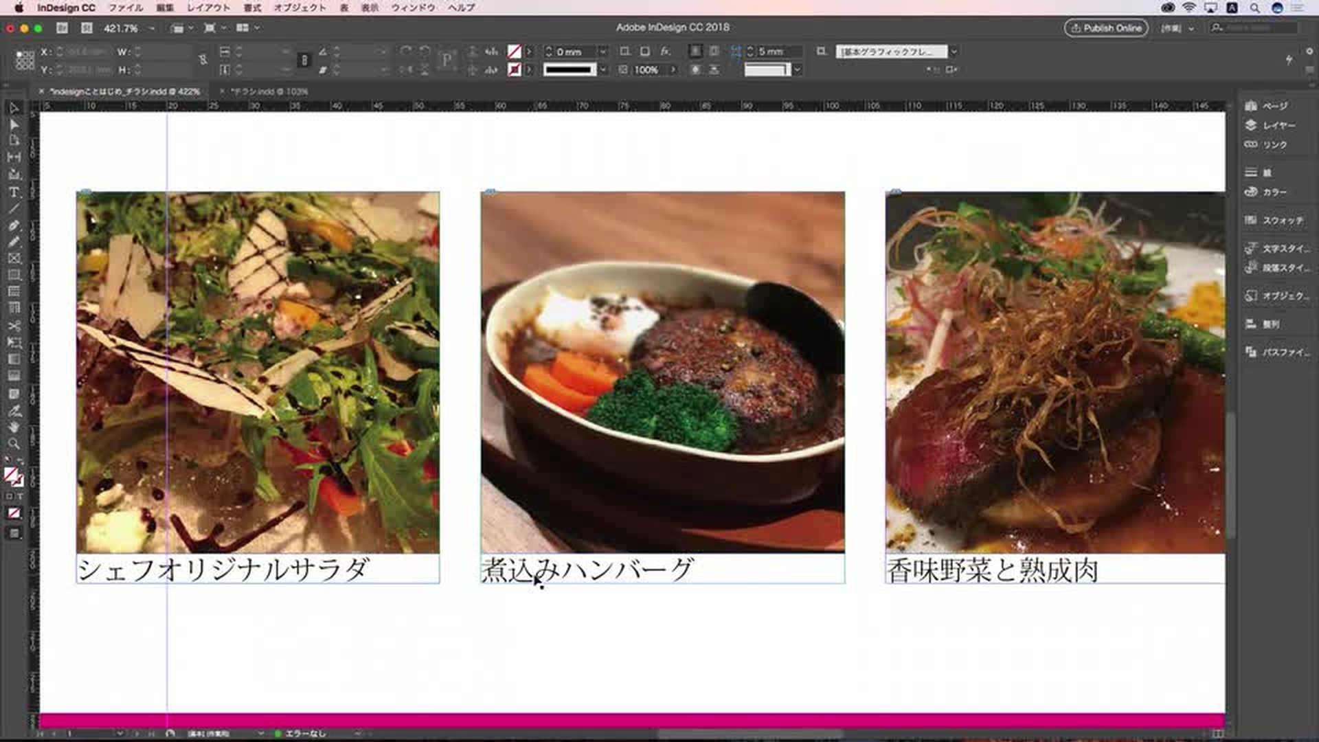Screen dimensions: 1319x742
Task: Open the オブジェクト menu
Action: (x=300, y=8)
